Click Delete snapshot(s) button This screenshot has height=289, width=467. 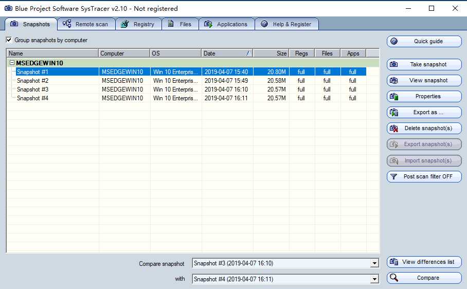point(424,129)
